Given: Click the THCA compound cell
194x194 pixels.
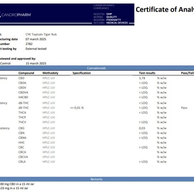Looking at the screenshot, I should coord(22,113).
